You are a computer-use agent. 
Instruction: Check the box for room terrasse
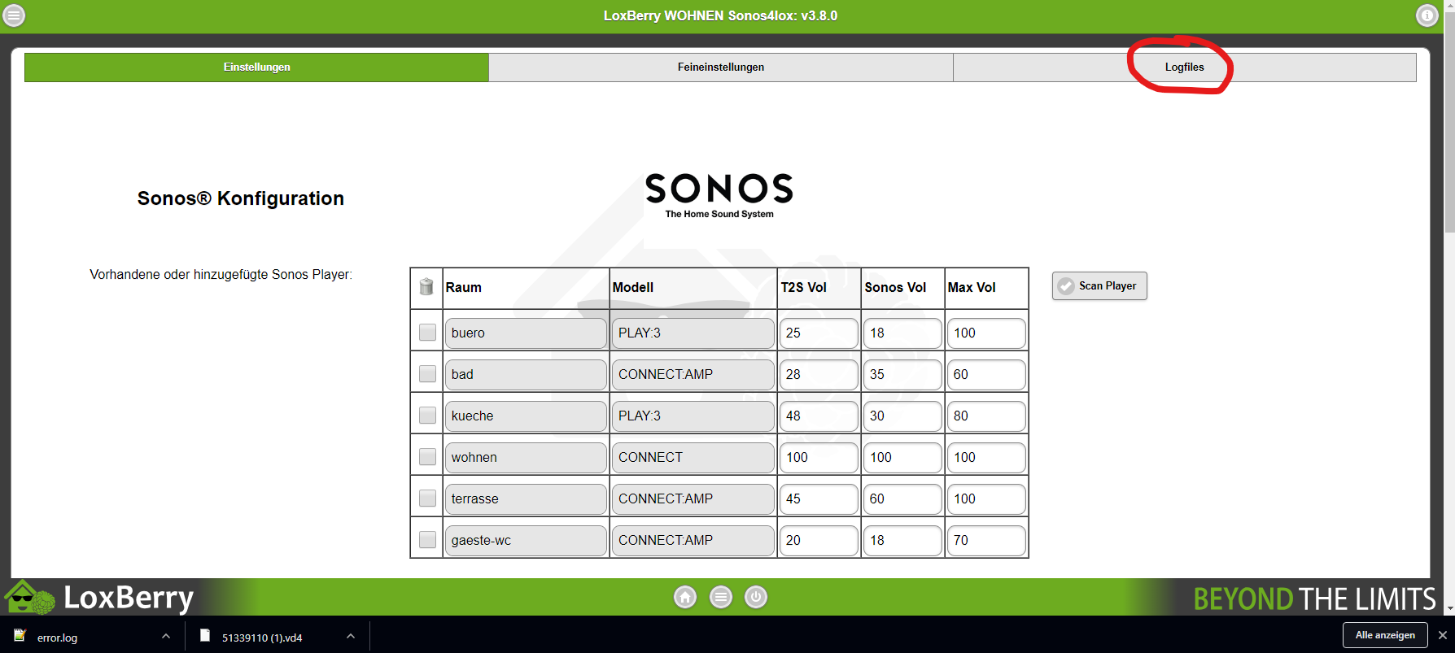[427, 498]
